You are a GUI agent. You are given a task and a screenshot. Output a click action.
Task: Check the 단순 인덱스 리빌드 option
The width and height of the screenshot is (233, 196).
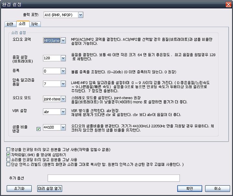pos(8,164)
